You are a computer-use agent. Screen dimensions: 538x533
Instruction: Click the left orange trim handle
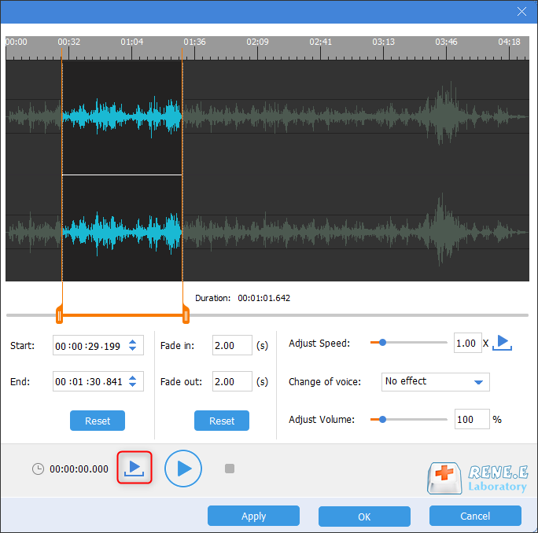[x=59, y=315]
